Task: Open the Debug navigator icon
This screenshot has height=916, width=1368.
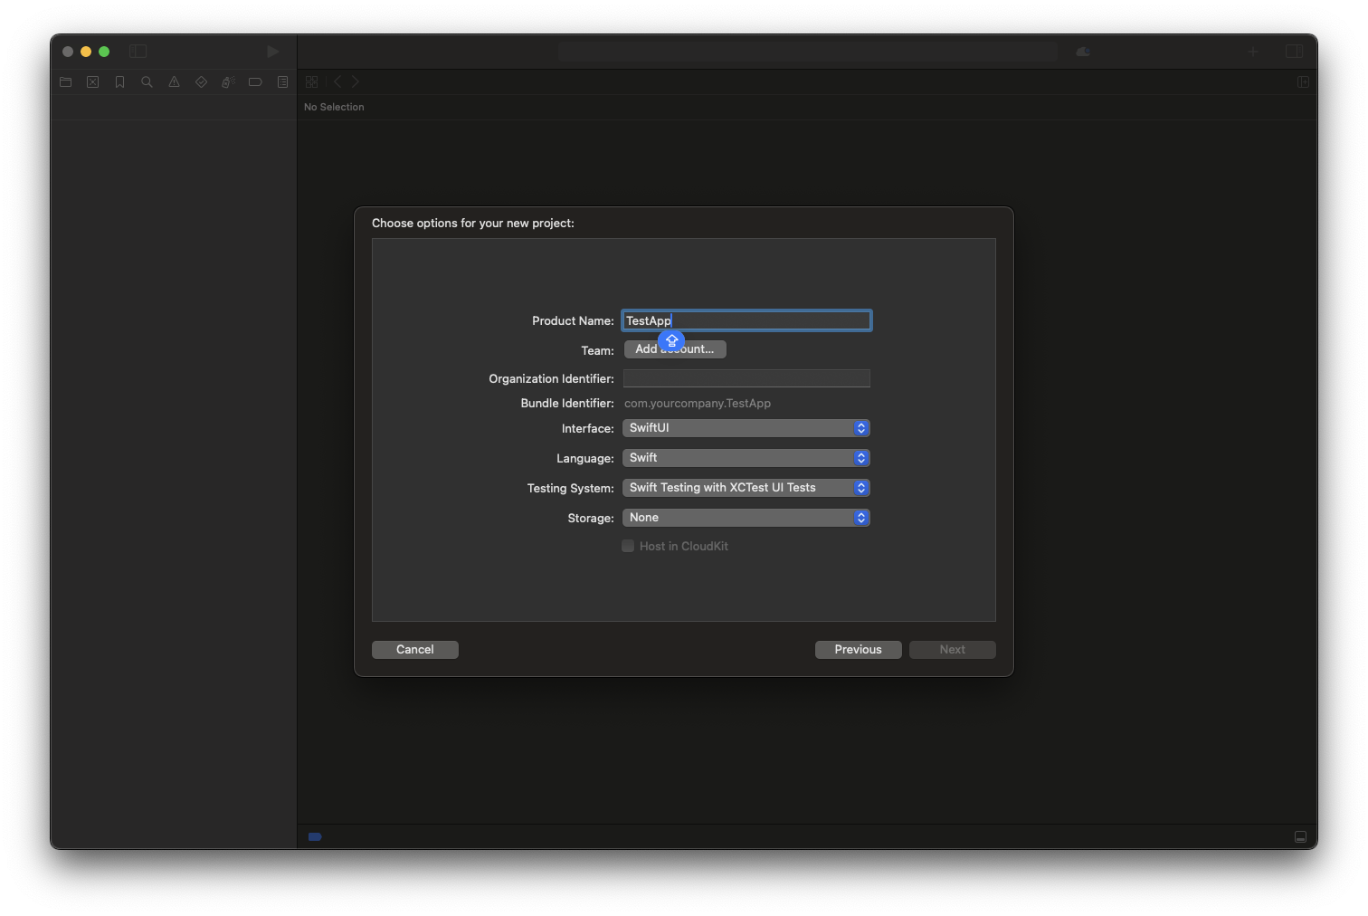Action: coord(227,81)
